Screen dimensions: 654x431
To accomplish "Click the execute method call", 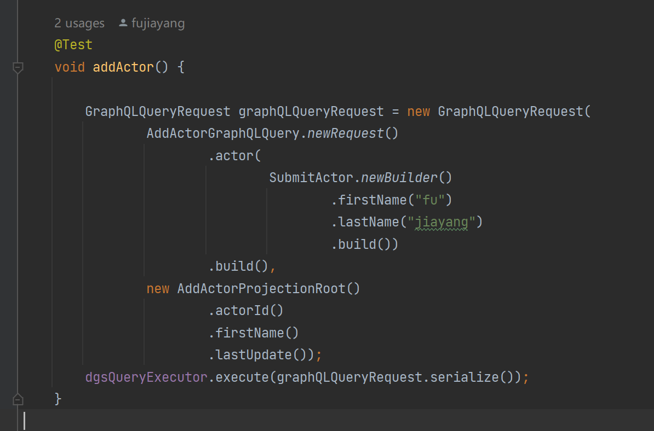I will [x=242, y=377].
